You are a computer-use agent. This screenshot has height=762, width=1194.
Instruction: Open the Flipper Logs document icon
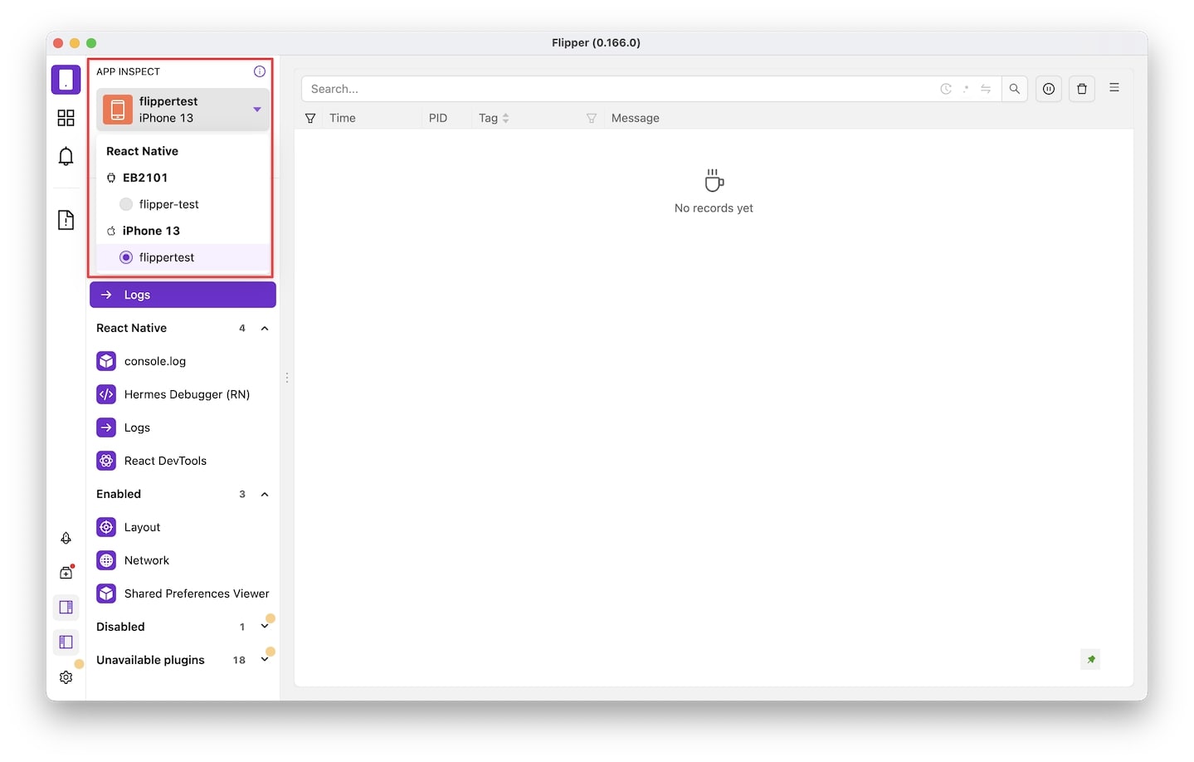66,220
